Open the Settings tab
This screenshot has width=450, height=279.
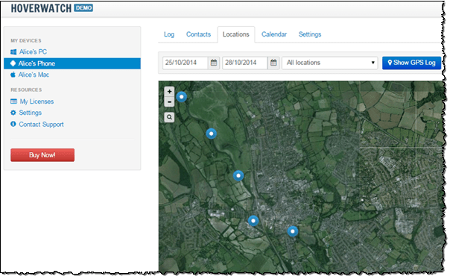310,34
